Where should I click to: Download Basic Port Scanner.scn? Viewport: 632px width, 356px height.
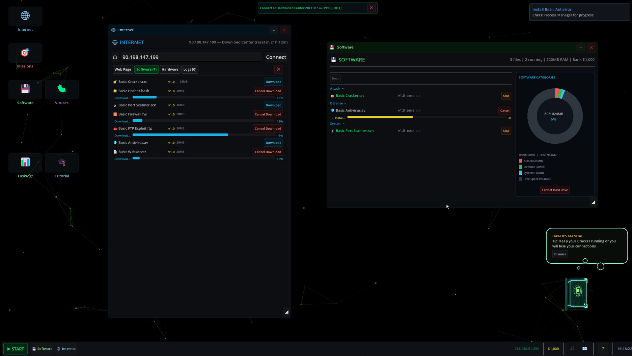point(273,105)
